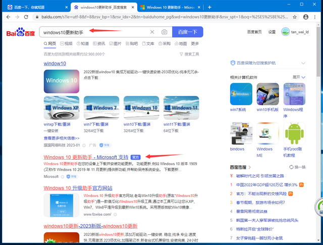This screenshot has width=323, height=245.
Task: Close the 百度一下 first tab
Action: 66,7
